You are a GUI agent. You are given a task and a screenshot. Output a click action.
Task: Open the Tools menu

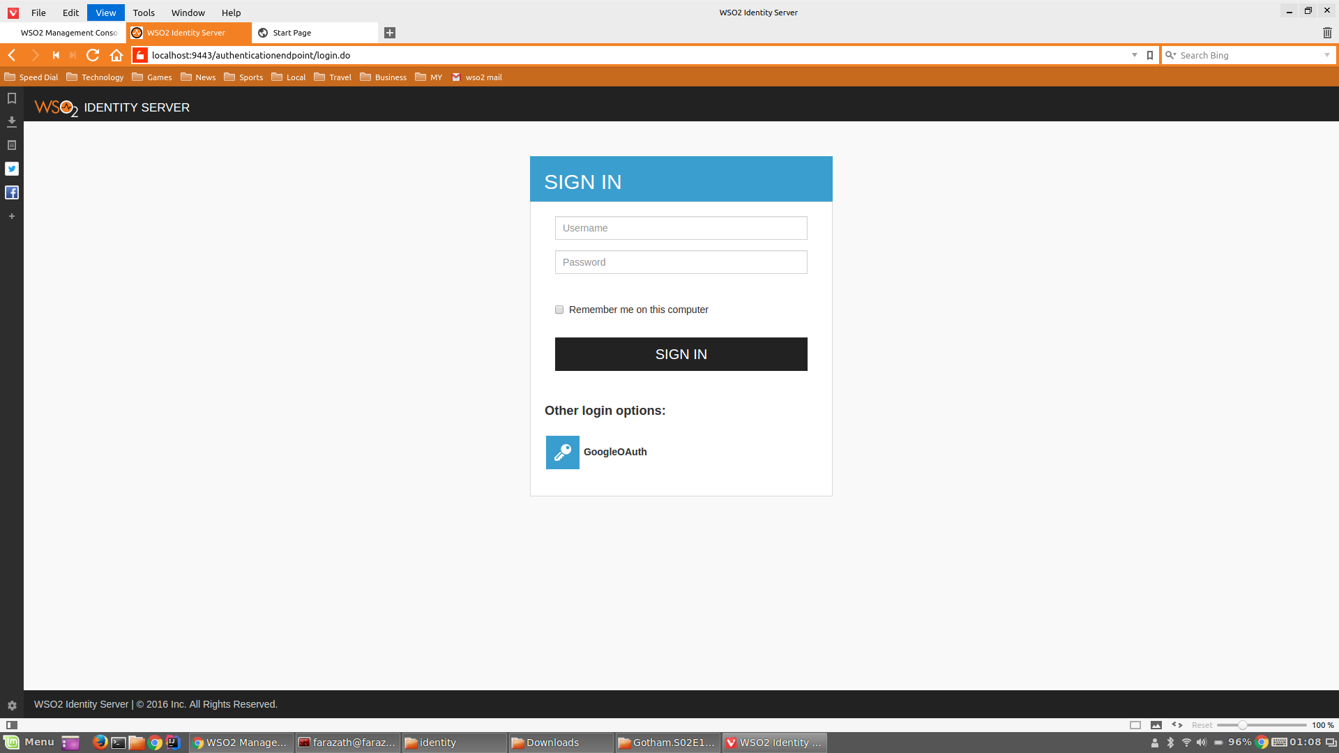click(x=144, y=13)
